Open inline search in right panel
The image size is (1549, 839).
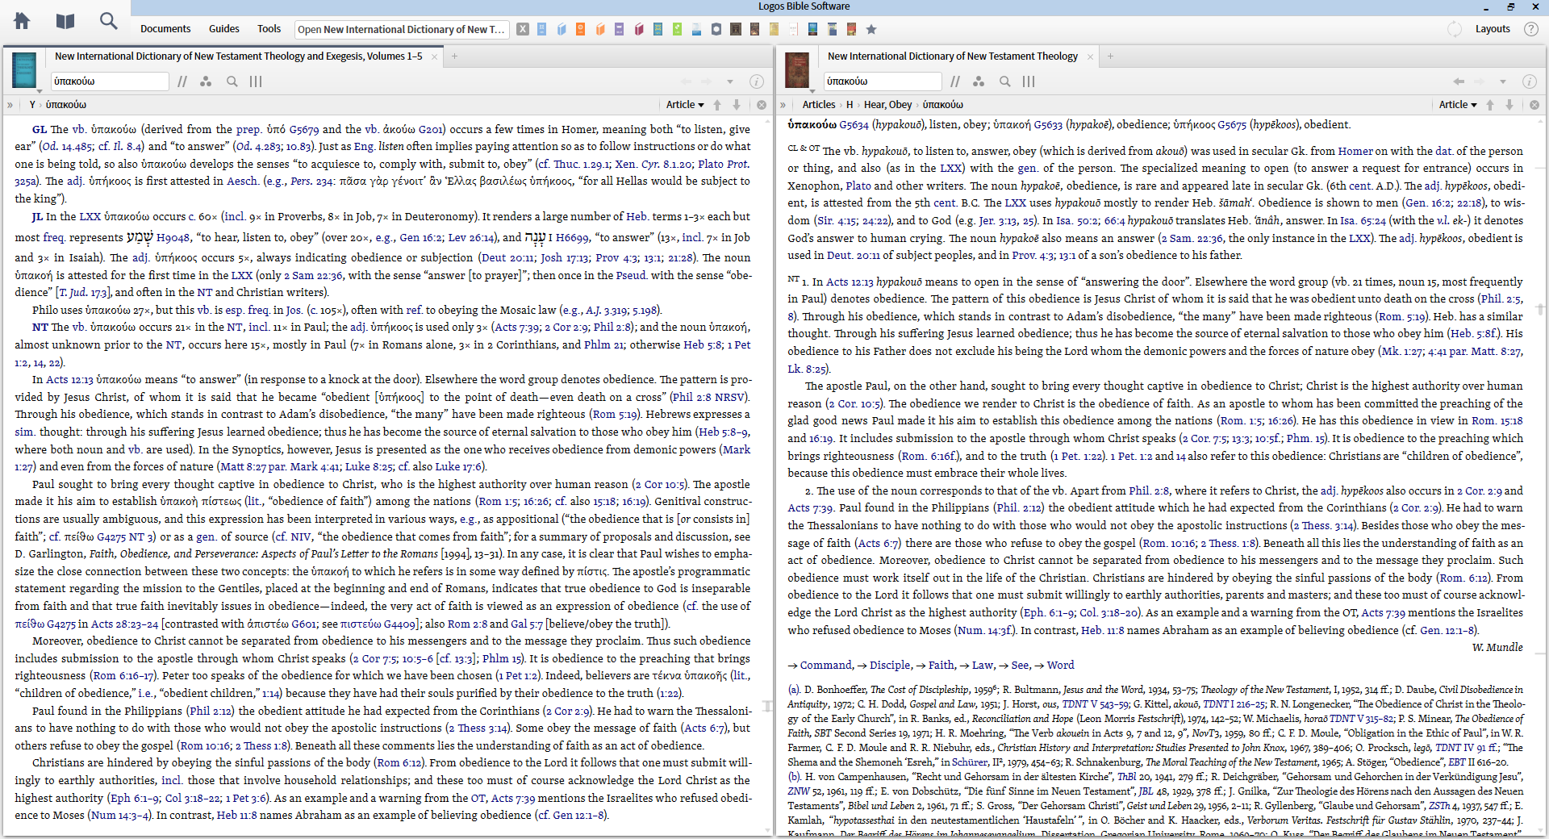[1005, 81]
